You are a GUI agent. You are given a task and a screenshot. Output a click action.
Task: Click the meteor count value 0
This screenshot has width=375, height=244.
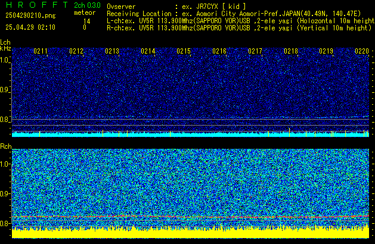click(85, 27)
